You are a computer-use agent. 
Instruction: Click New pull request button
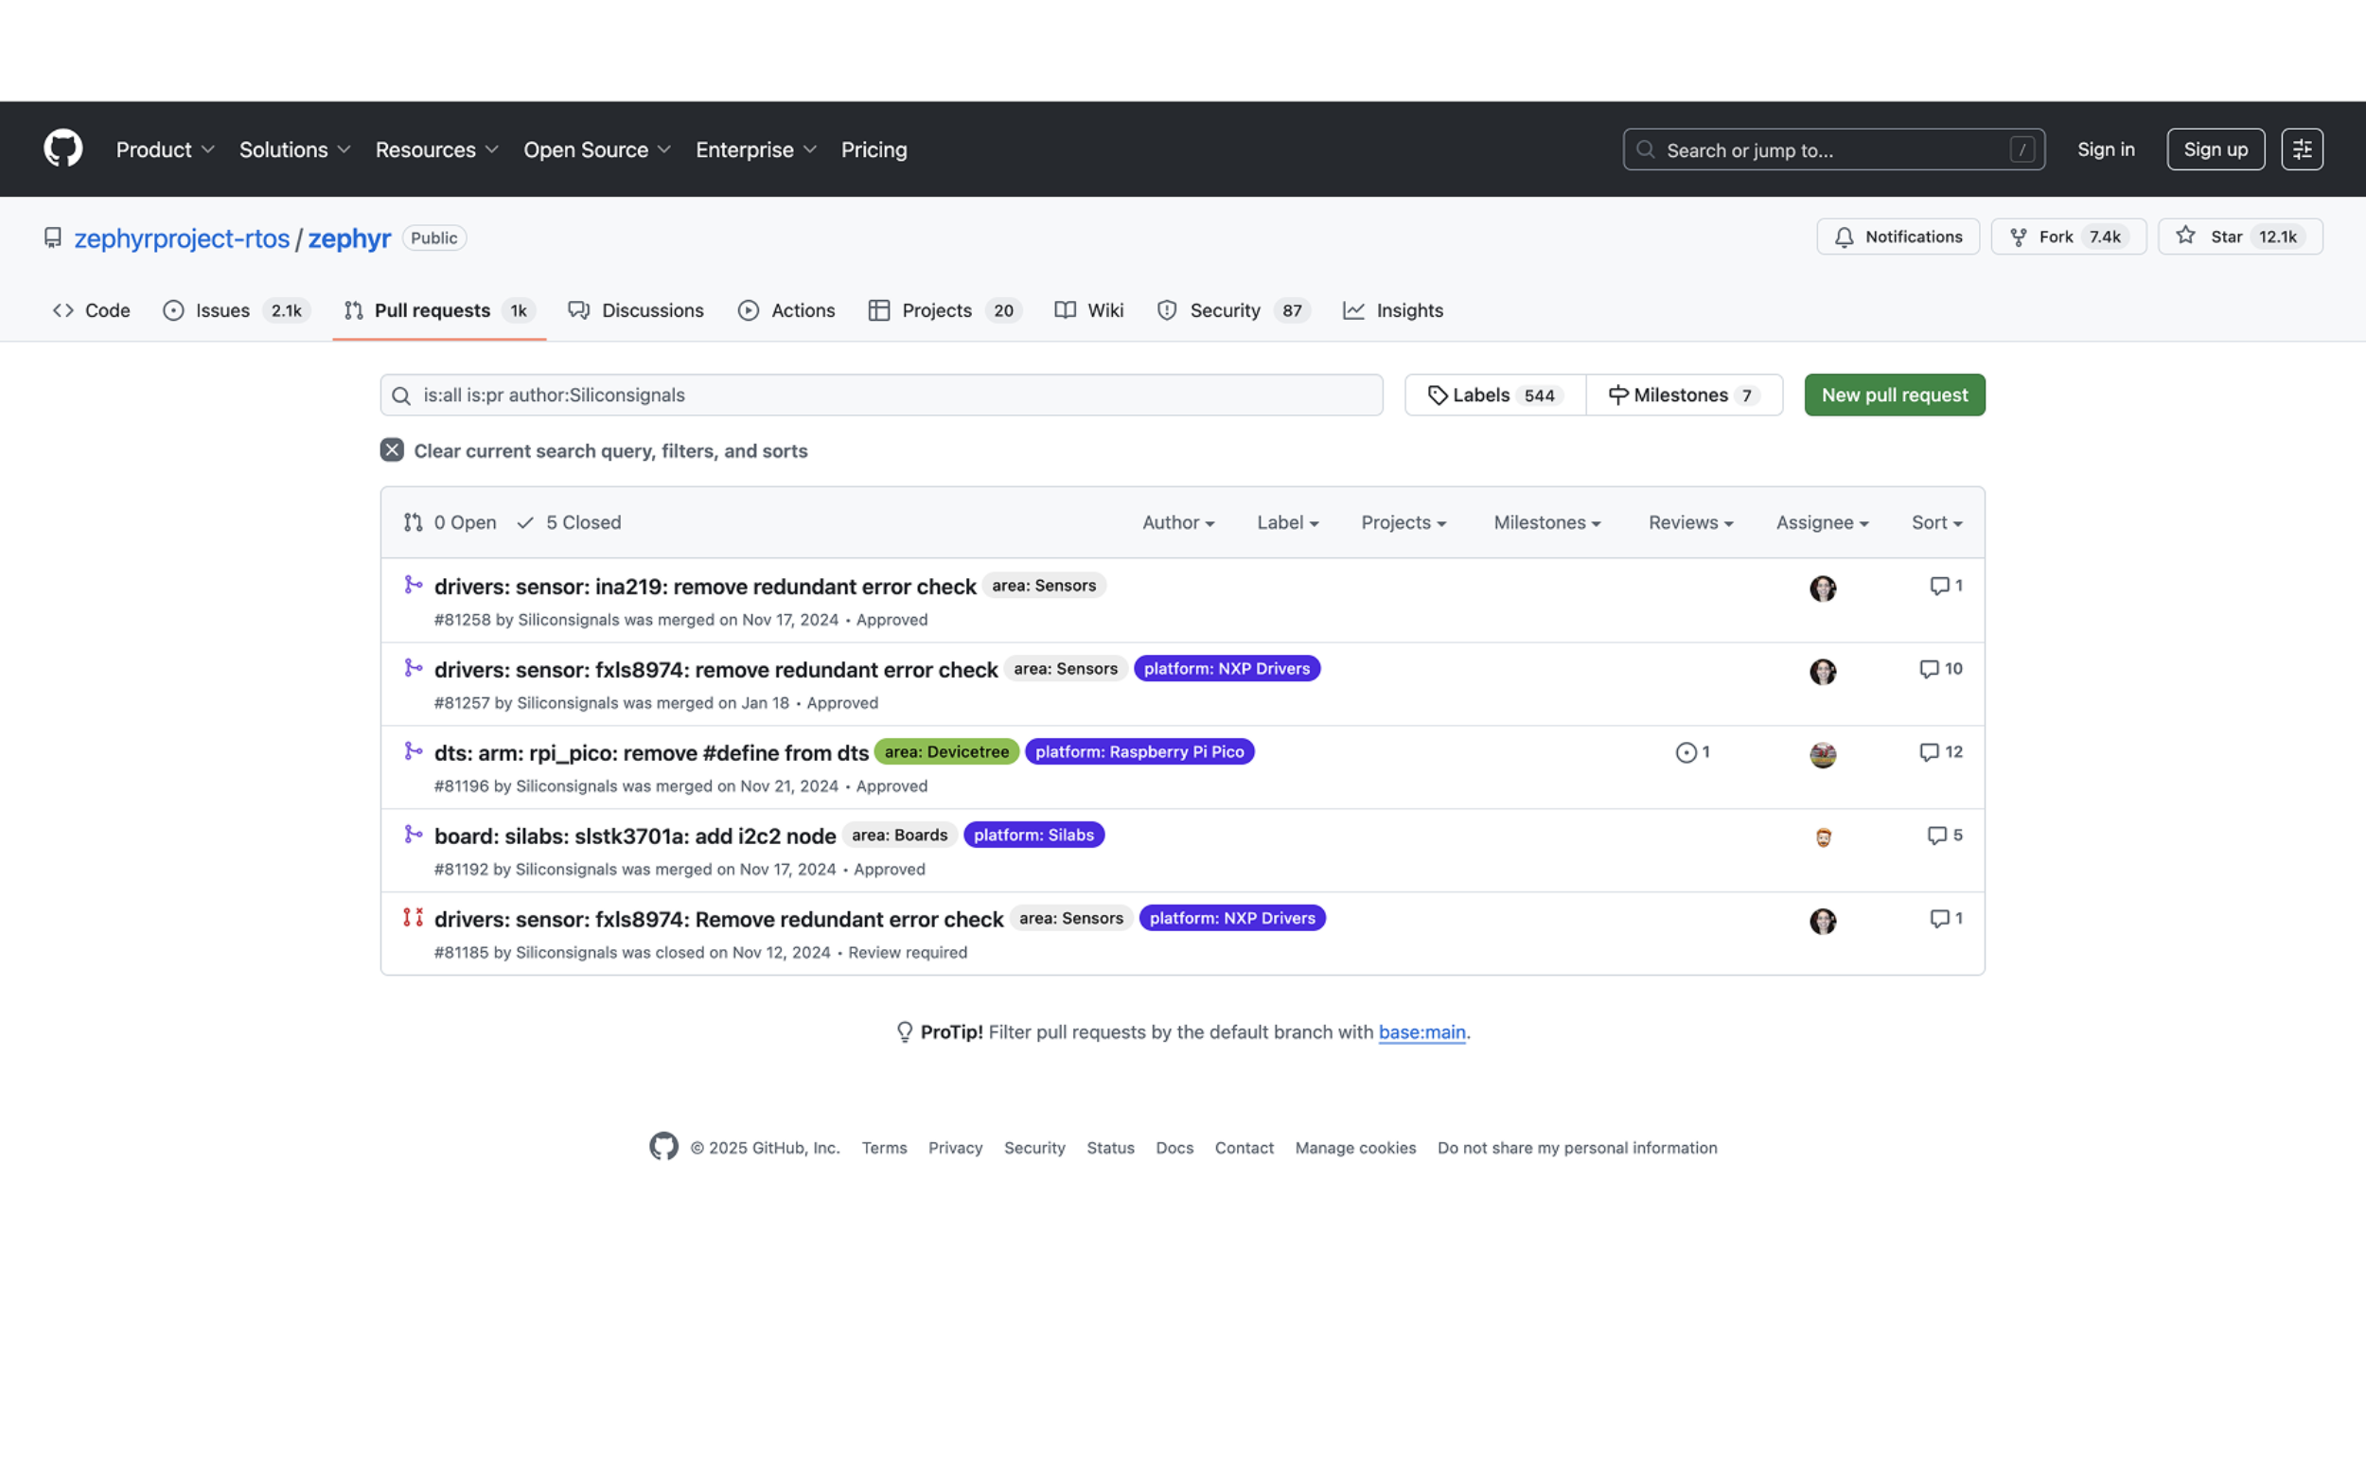click(1894, 396)
